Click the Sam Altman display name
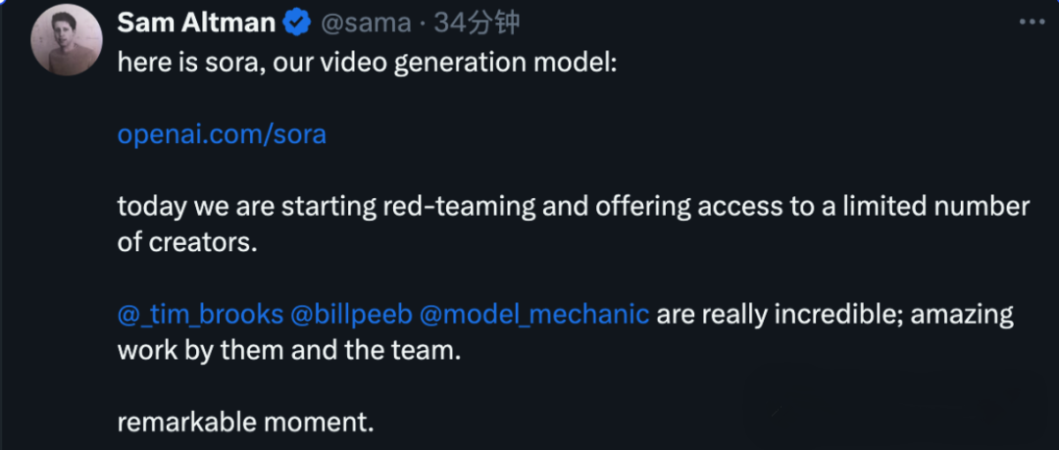 [196, 23]
